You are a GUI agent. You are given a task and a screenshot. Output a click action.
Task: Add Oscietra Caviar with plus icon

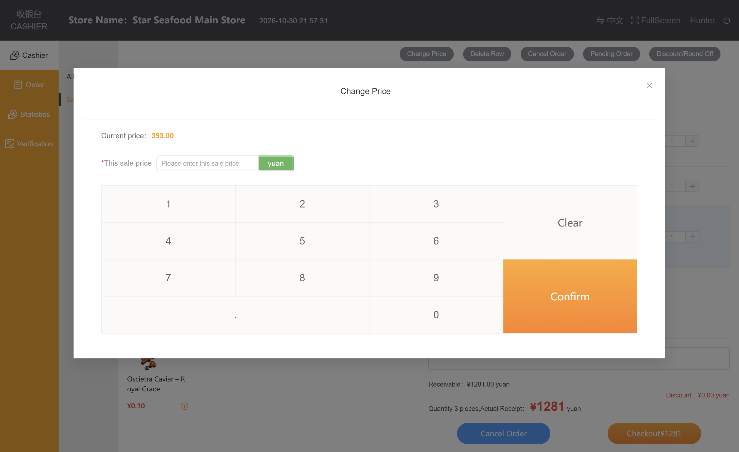[184, 406]
